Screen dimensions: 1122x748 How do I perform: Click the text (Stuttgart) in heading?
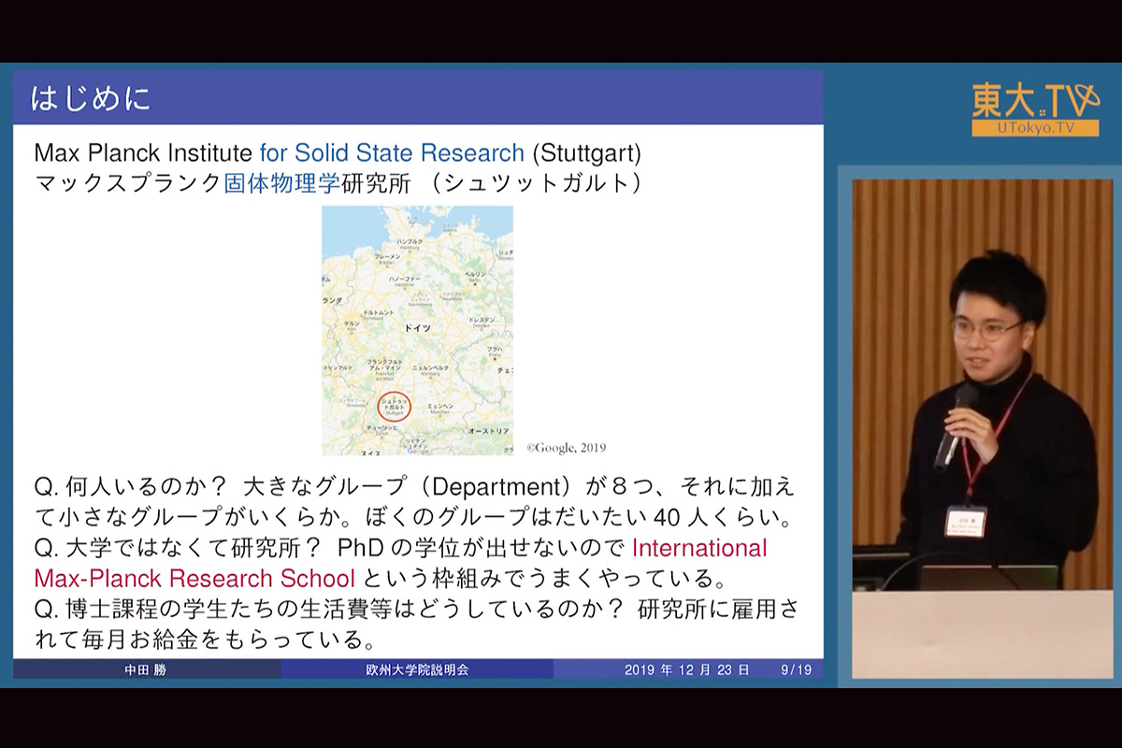[586, 152]
